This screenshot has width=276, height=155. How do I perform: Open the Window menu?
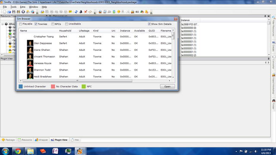[x=34, y=7]
